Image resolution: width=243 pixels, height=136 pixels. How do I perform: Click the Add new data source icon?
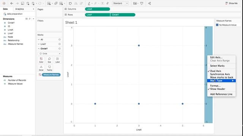tap(28, 3)
